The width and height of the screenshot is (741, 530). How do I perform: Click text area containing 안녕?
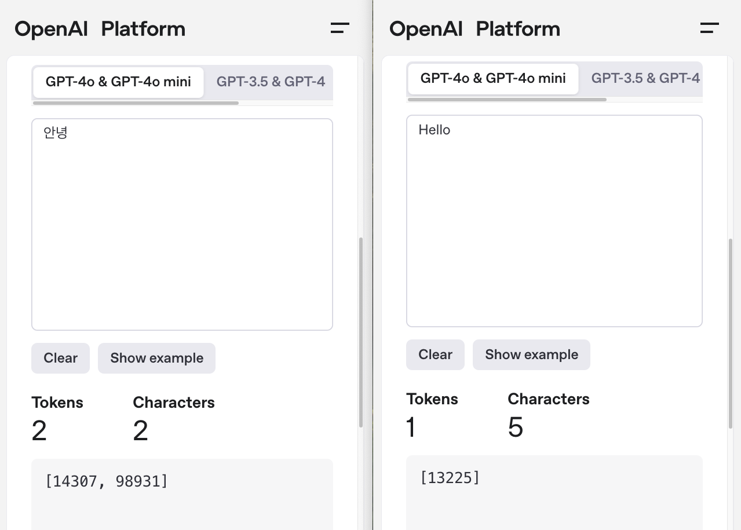coord(182,224)
